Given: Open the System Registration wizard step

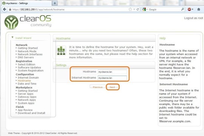Looking at the screenshot, I should point(31,70).
